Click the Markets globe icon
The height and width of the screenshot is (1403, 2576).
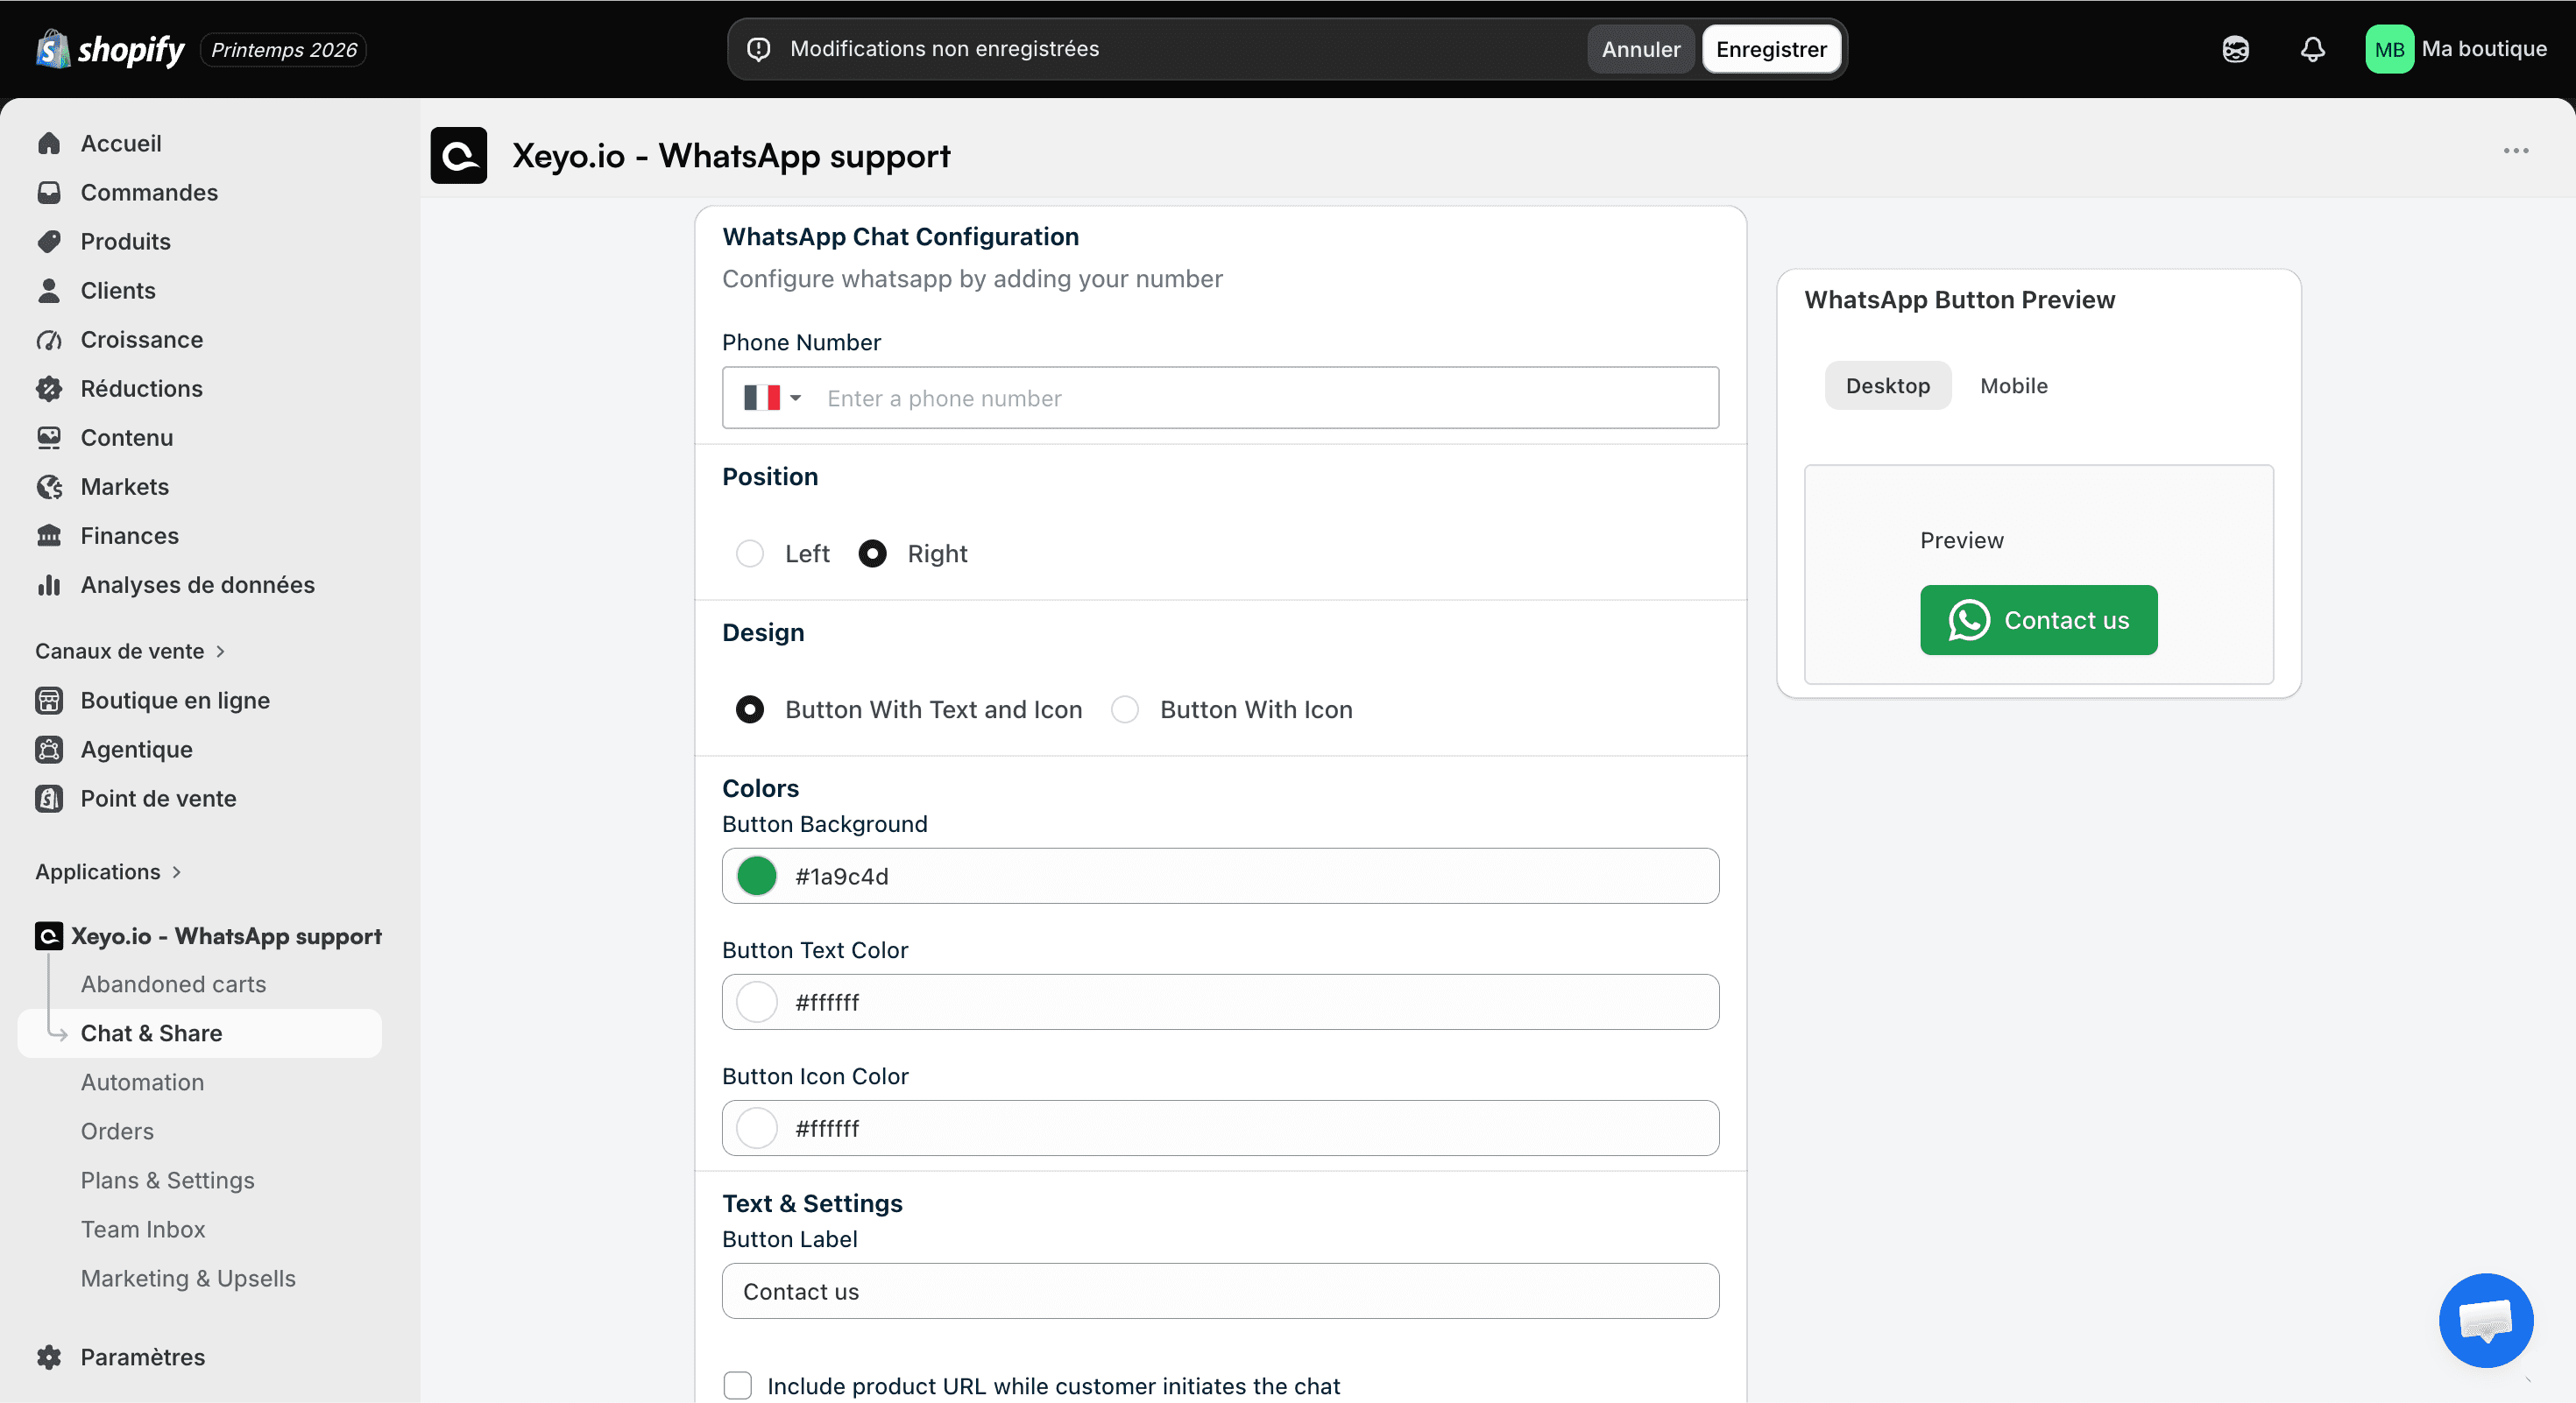49,486
